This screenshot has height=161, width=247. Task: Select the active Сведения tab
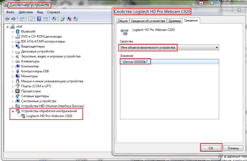pos(191,20)
